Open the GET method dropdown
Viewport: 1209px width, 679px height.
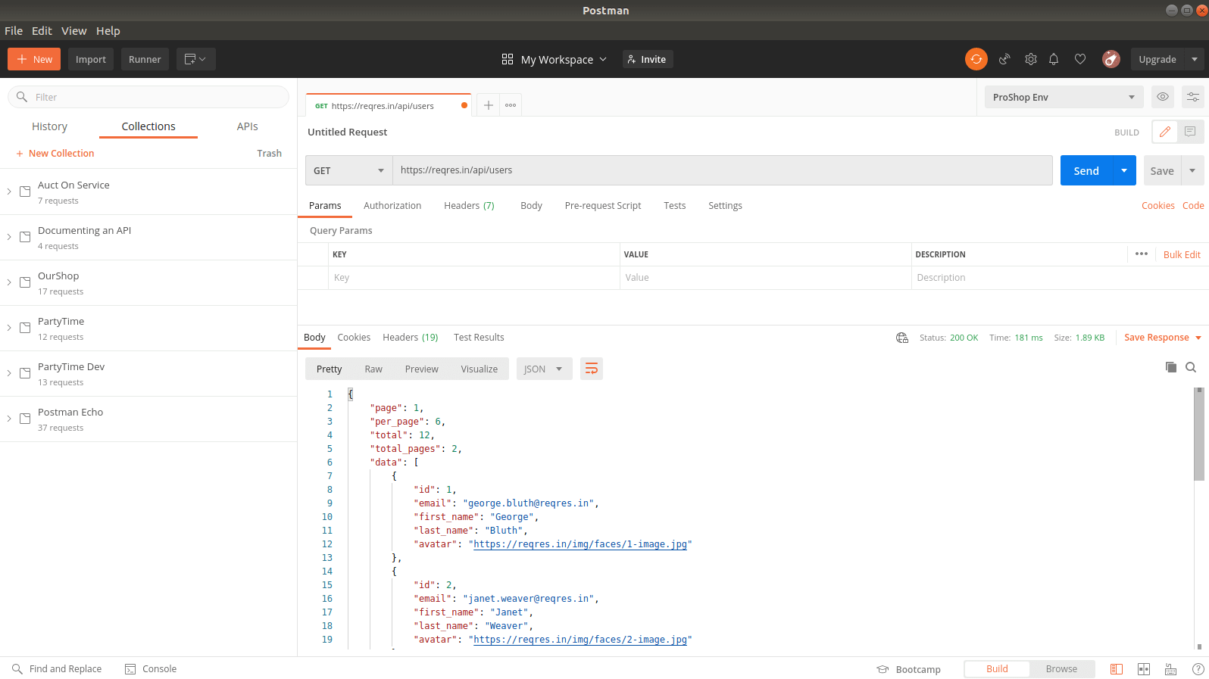[x=349, y=170]
